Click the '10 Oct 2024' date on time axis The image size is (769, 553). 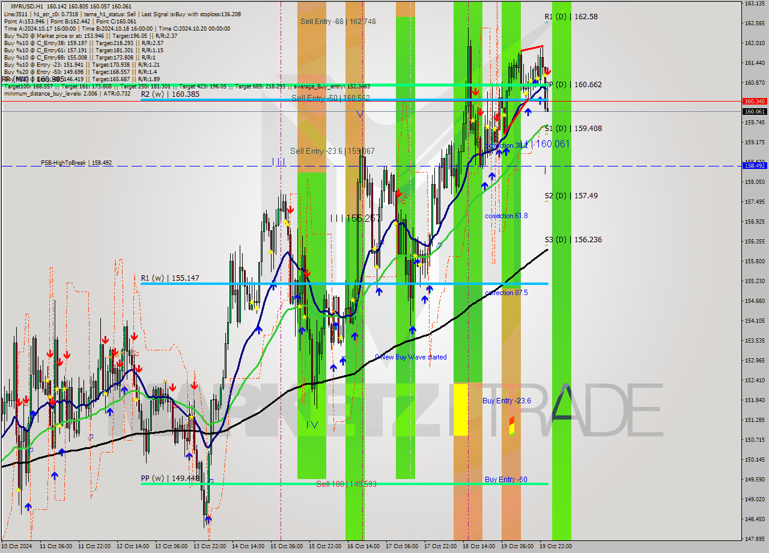[16, 546]
